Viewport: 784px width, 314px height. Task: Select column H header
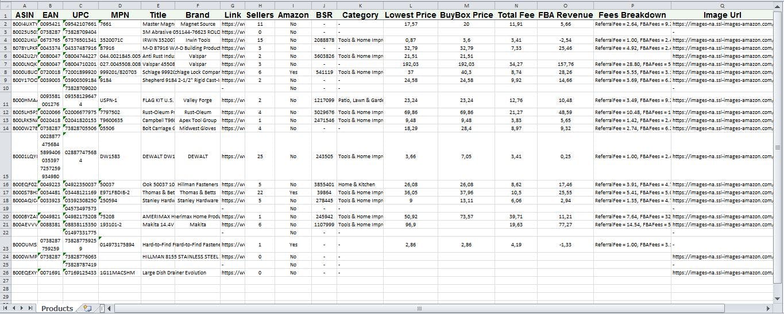[x=260, y=5]
